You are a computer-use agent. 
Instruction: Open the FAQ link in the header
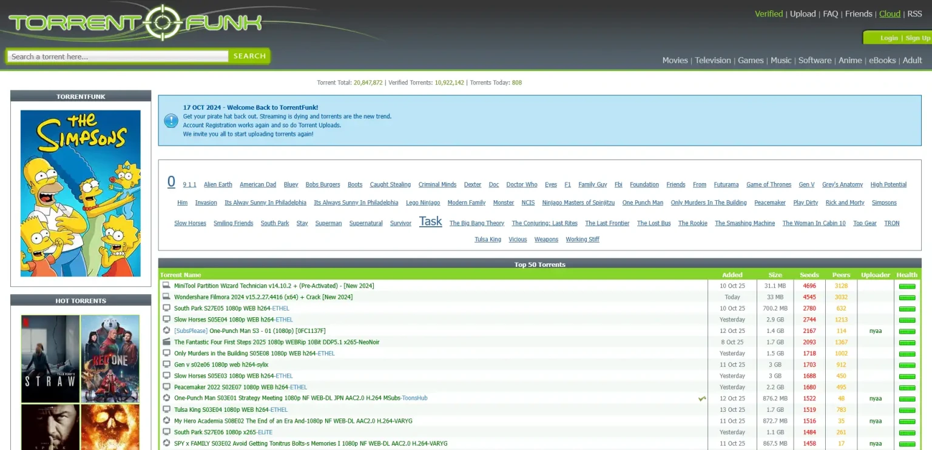831,13
